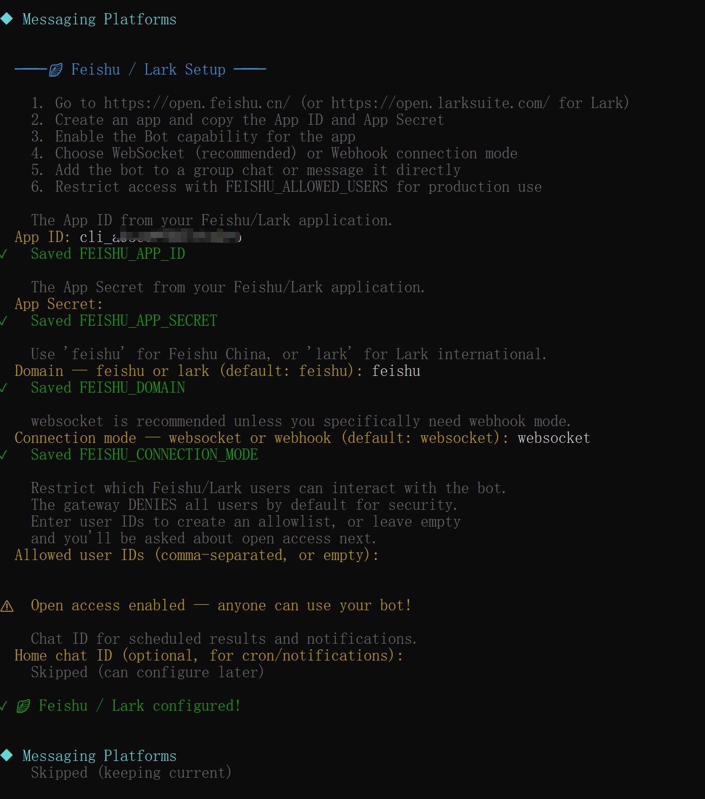Click 'The gateway DENIES all users by default' line
Viewport: 705px width, 799px height.
[x=244, y=505]
